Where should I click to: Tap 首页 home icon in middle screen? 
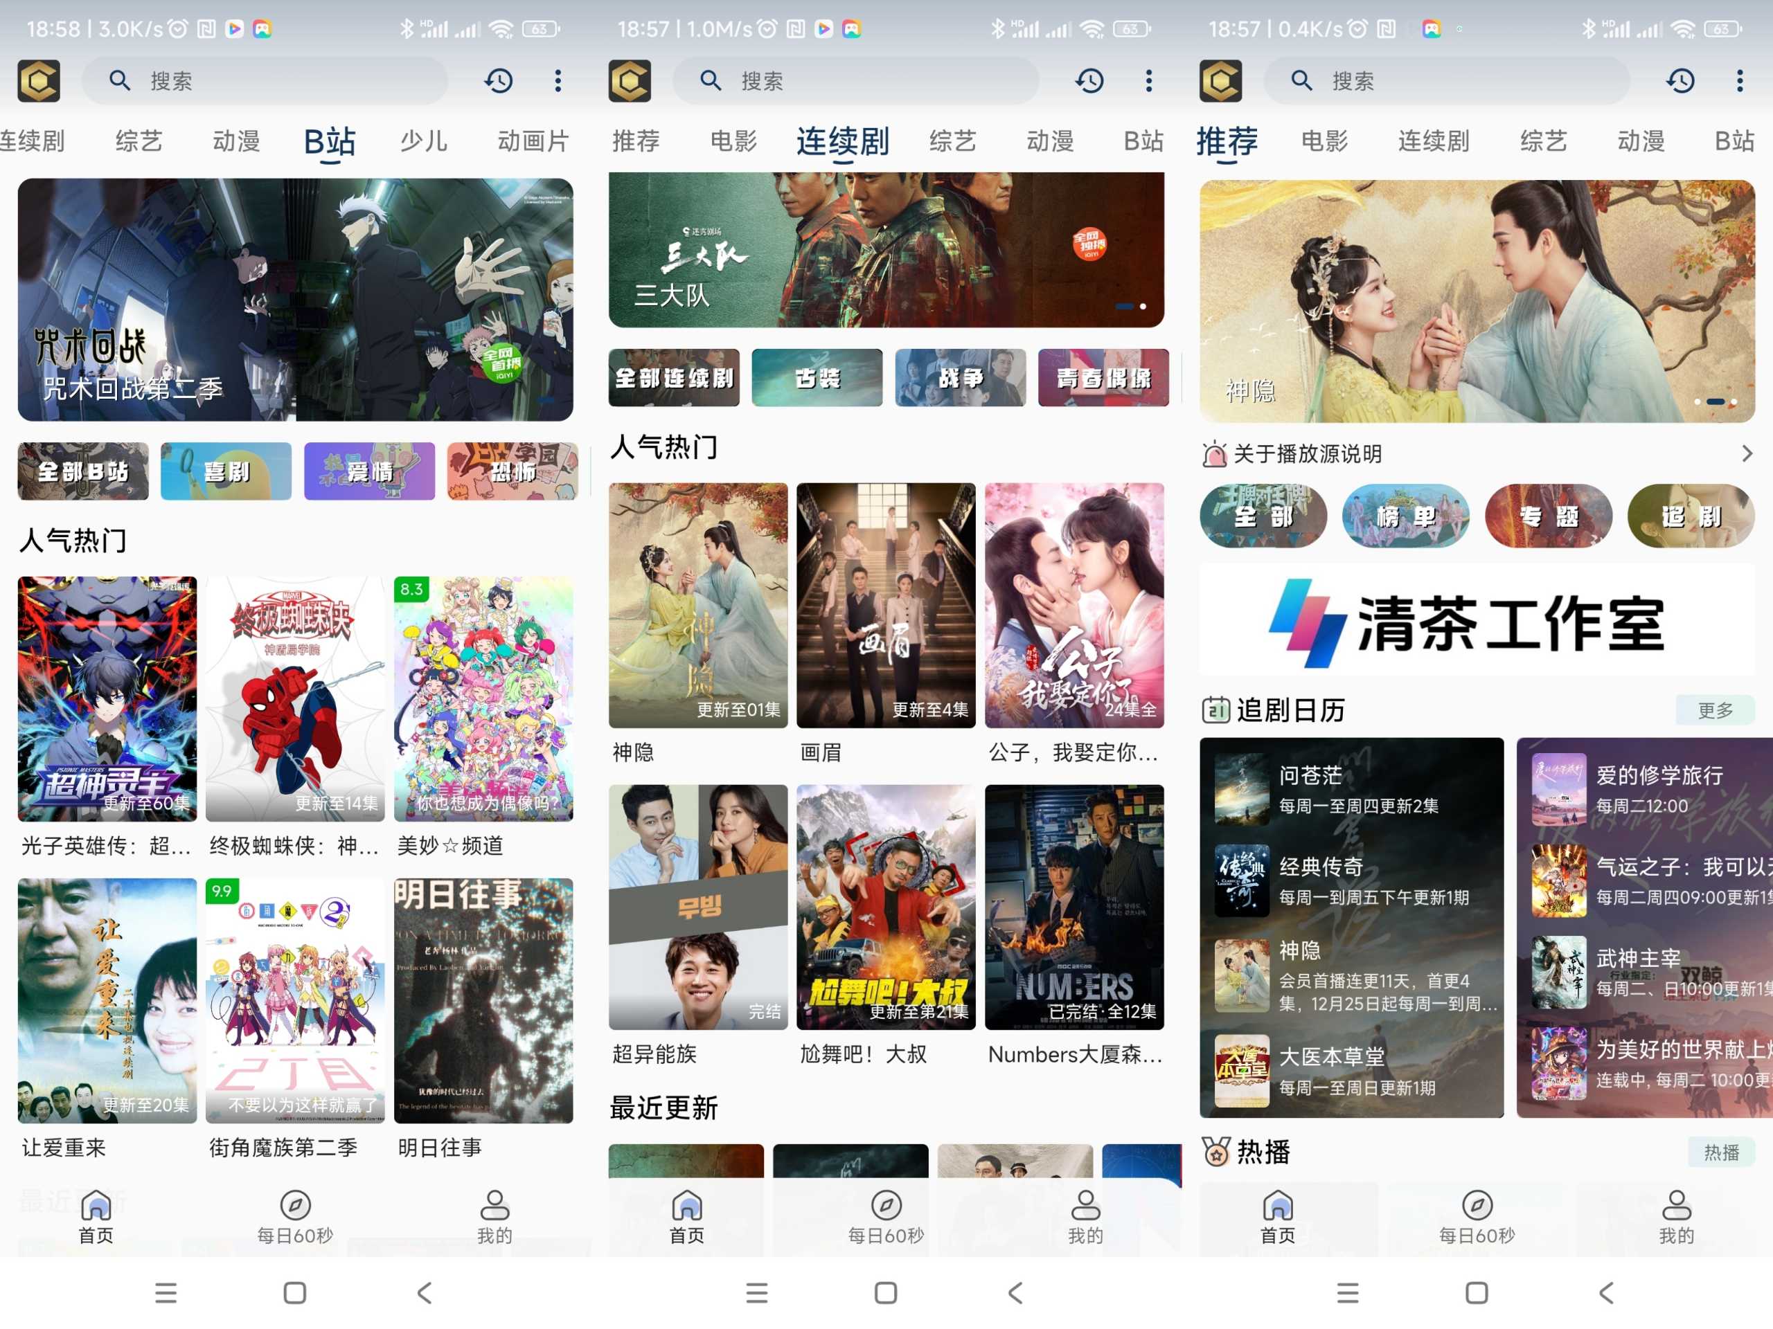pyautogui.click(x=687, y=1205)
